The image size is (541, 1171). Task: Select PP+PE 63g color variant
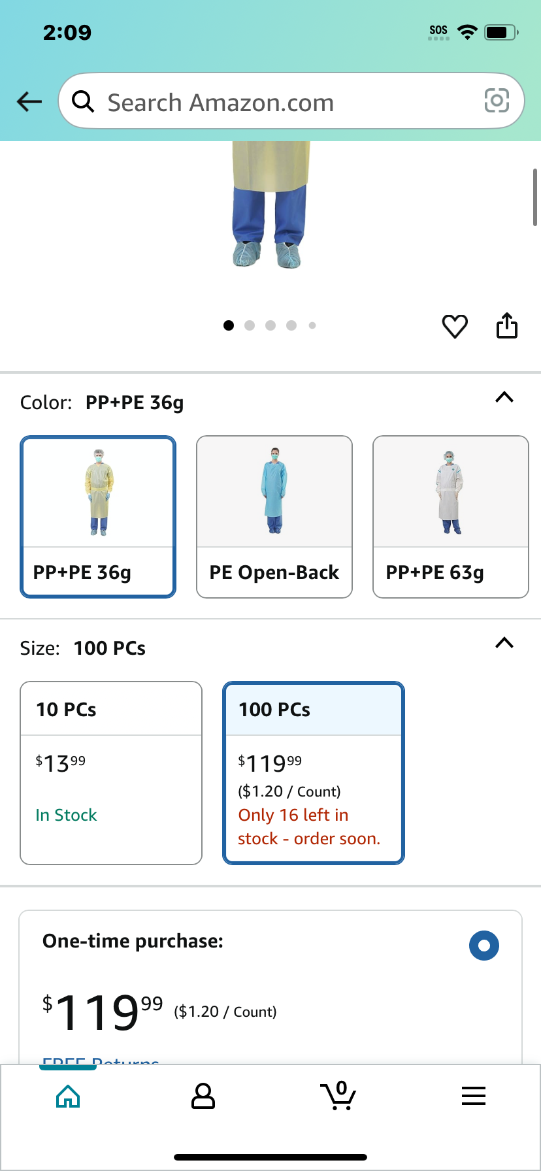pos(451,517)
